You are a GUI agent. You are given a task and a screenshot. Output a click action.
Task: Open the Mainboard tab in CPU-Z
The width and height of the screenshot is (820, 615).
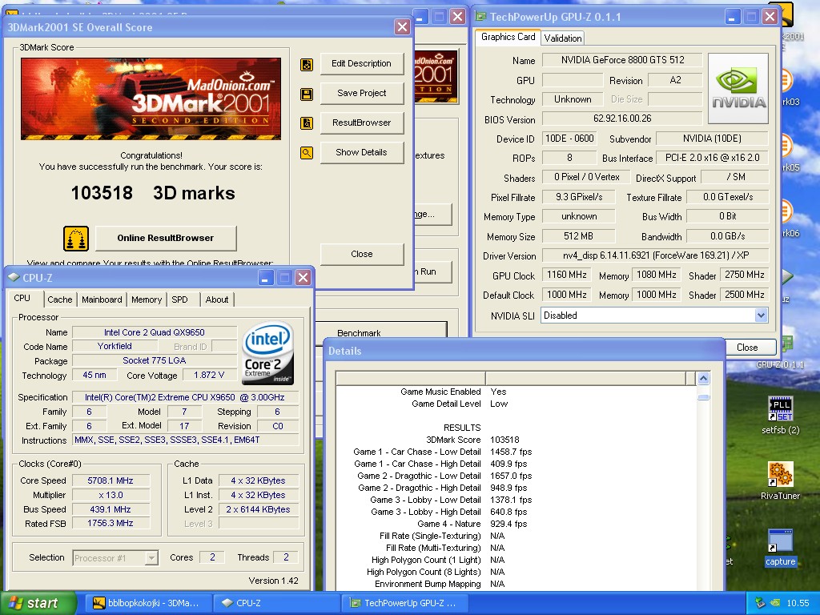102,299
